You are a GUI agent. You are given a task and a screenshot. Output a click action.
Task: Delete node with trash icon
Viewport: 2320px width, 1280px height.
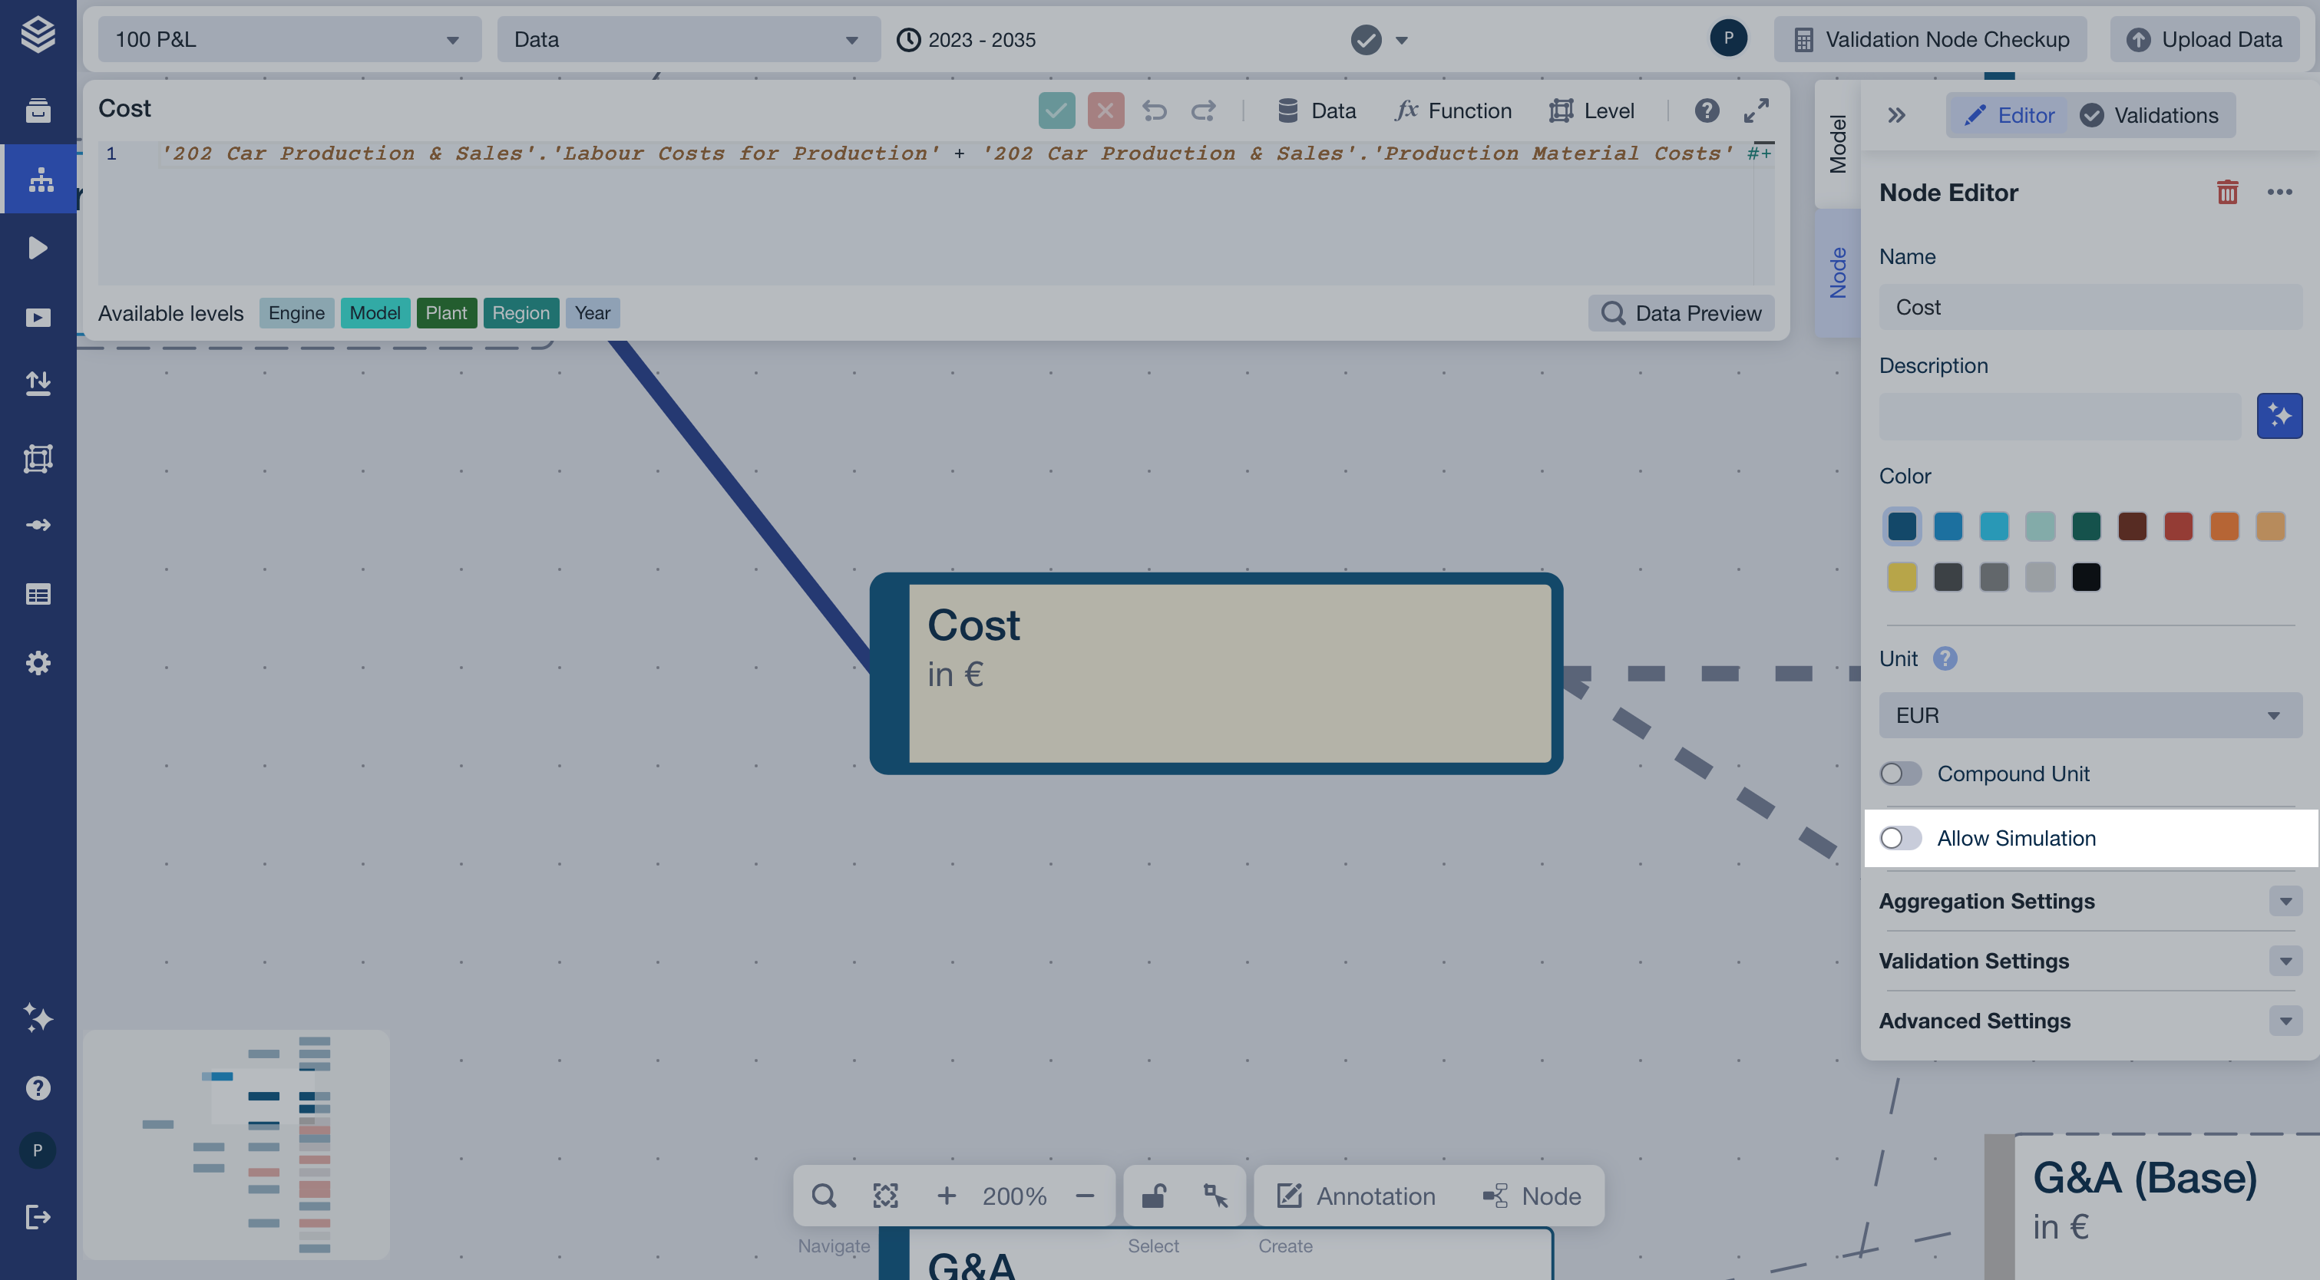point(2226,192)
